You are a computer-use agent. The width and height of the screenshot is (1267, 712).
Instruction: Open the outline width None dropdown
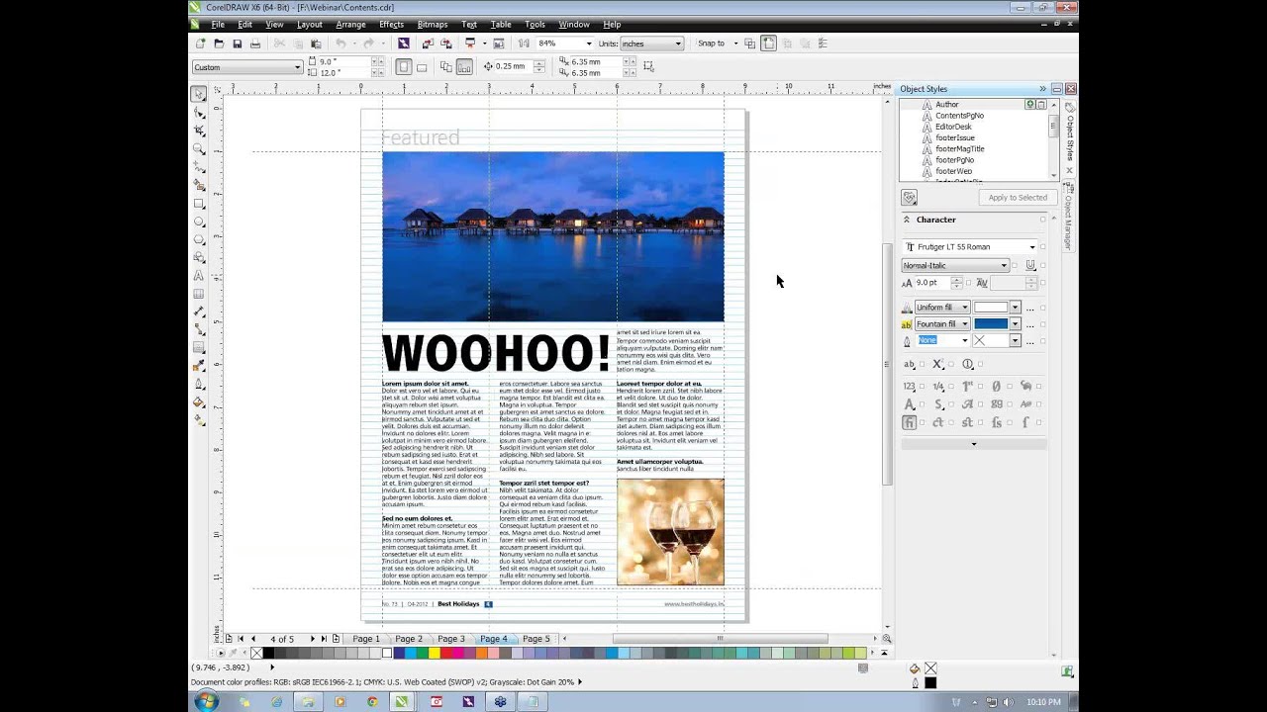[x=965, y=341]
